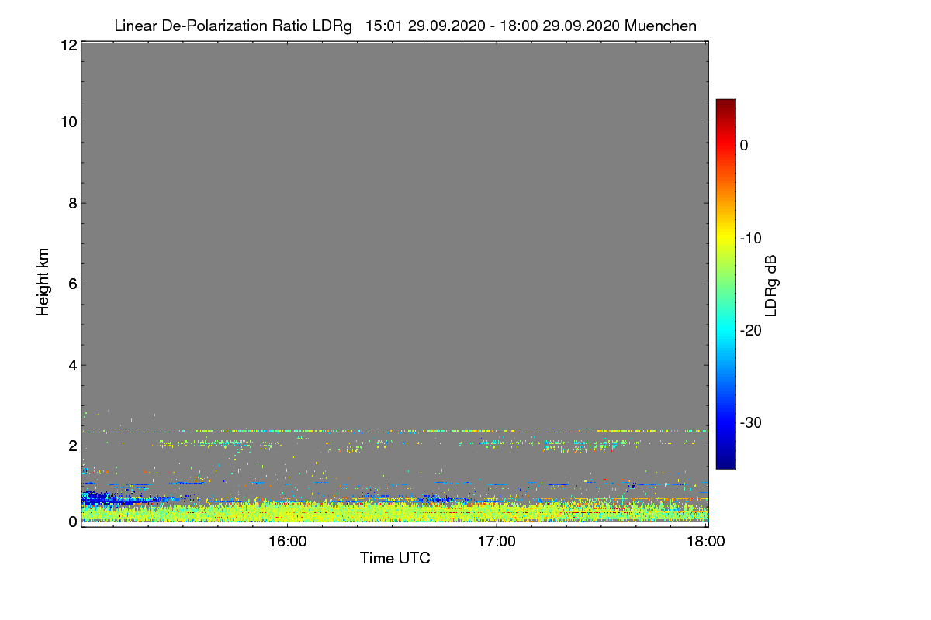
Task: Click the 2 km height tick label
Action: (71, 446)
